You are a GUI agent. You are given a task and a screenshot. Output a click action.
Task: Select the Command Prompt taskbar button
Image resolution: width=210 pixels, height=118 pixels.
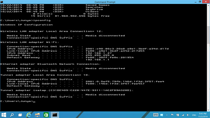point(55,115)
